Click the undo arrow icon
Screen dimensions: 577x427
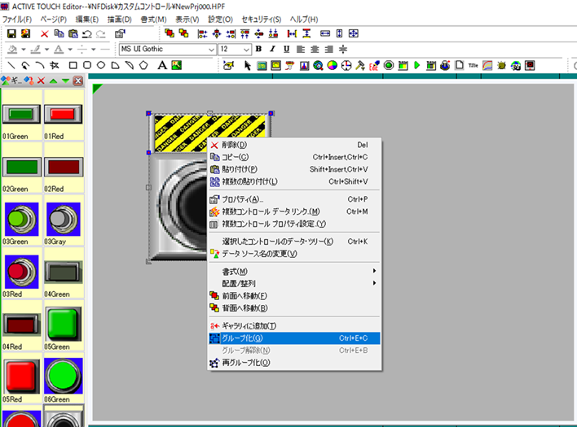point(88,33)
